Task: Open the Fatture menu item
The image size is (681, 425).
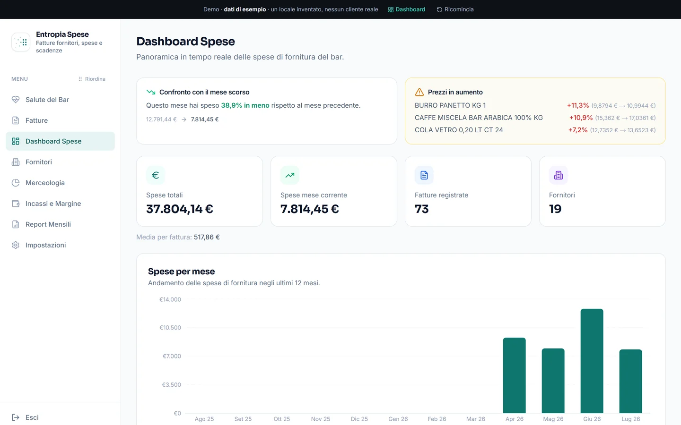Action: point(60,120)
